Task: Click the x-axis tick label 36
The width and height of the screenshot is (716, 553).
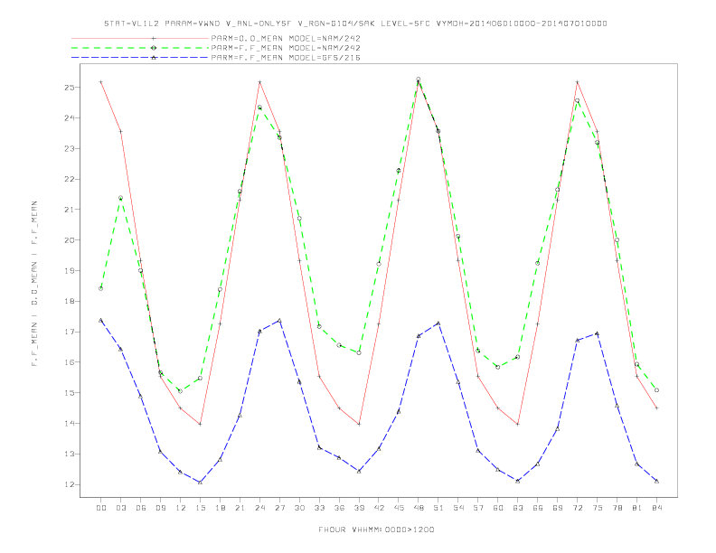Action: tap(339, 508)
